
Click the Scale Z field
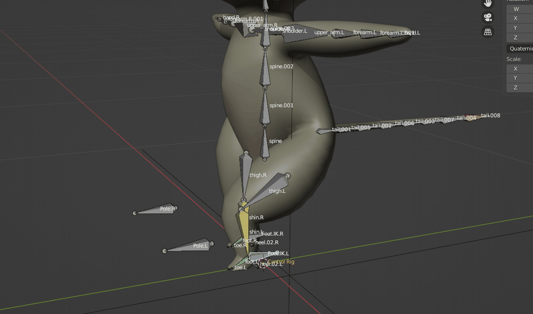pyautogui.click(x=520, y=88)
